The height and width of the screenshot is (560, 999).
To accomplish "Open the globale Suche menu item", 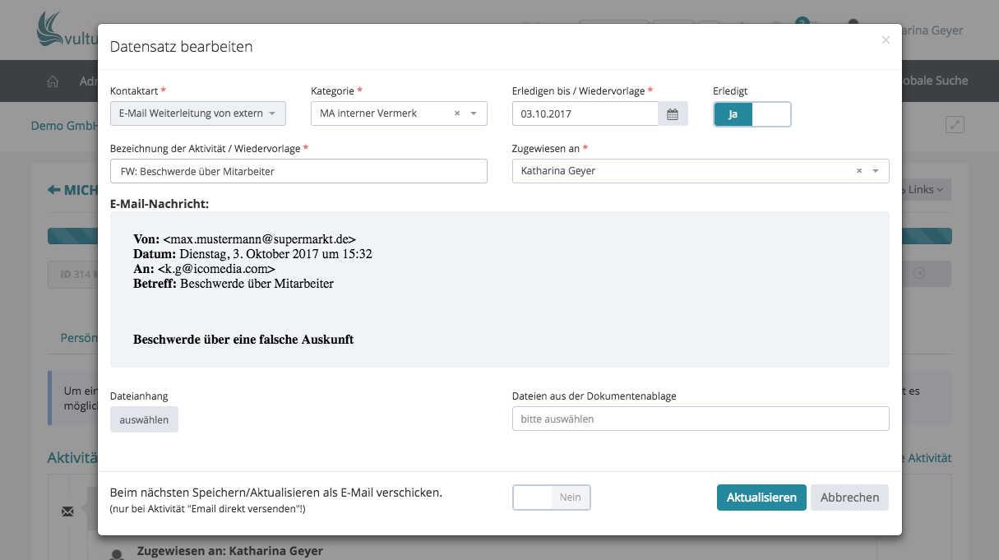I will (936, 81).
